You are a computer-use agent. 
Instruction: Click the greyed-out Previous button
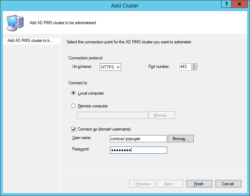(142, 184)
